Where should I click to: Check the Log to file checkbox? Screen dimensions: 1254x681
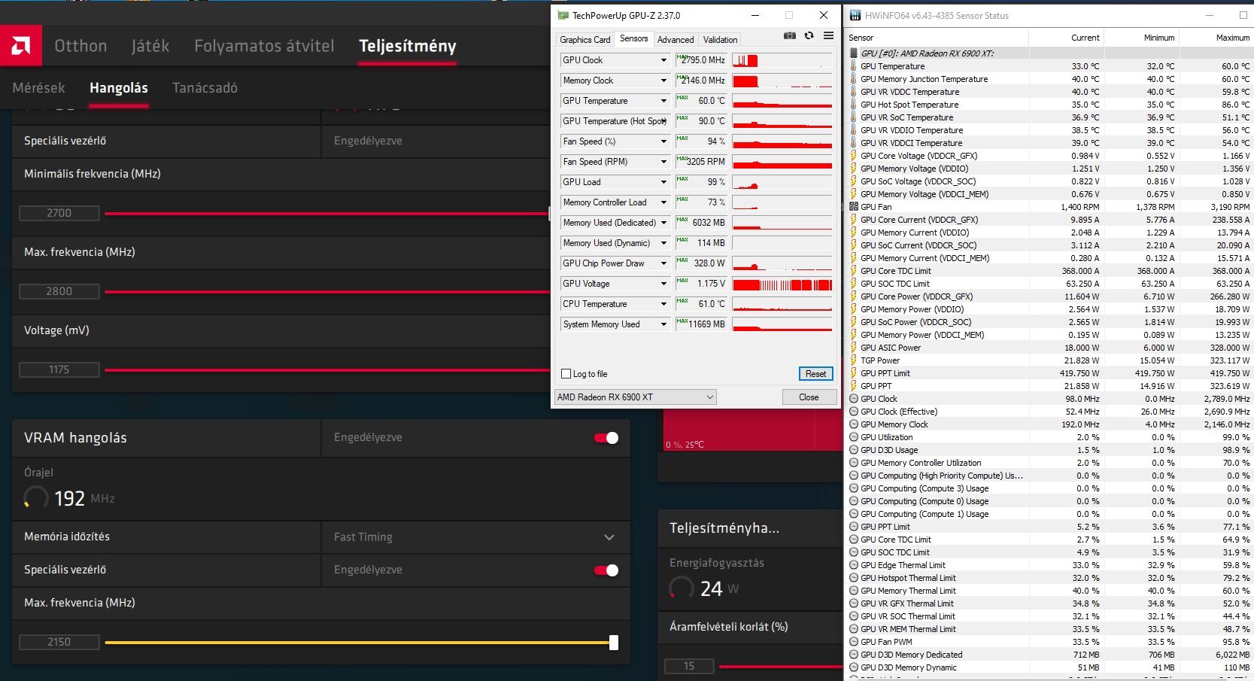[x=566, y=374]
